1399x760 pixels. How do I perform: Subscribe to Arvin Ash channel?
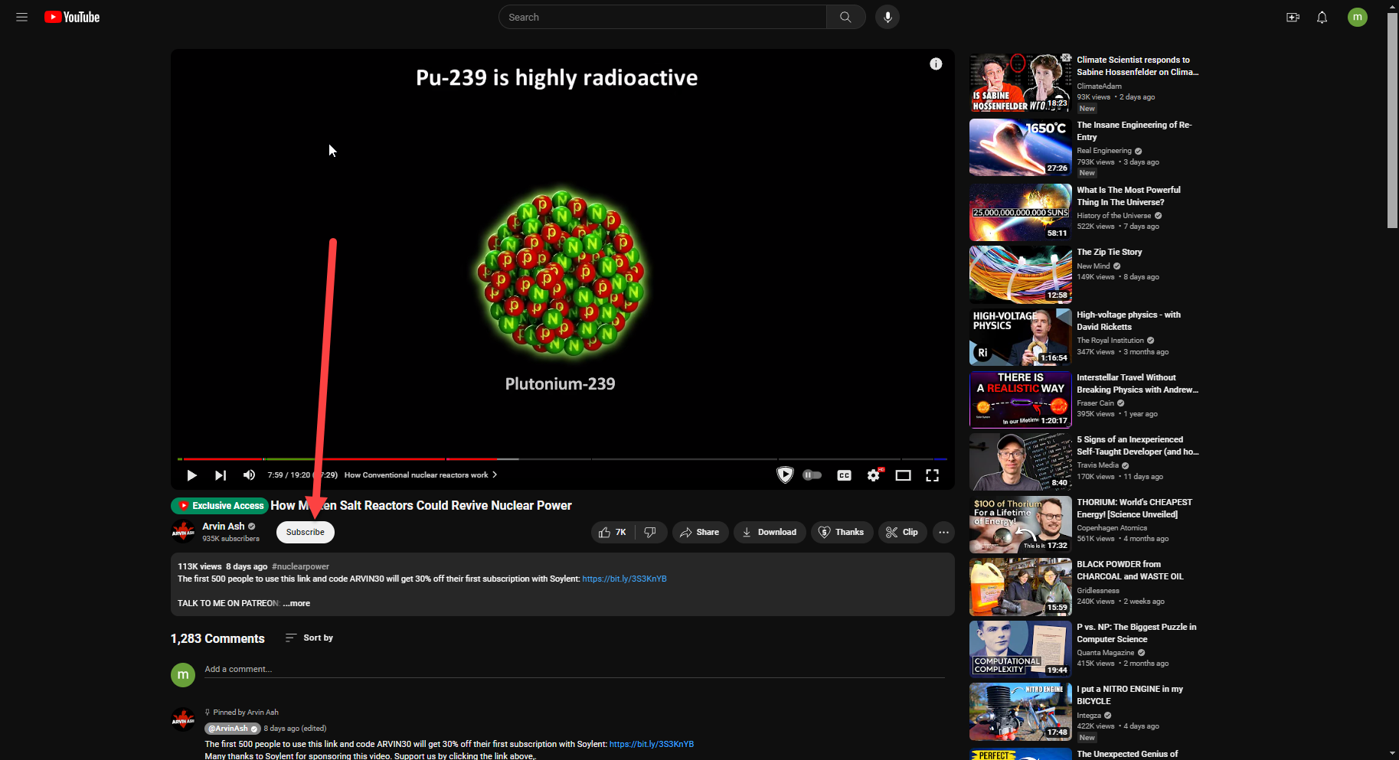(305, 532)
